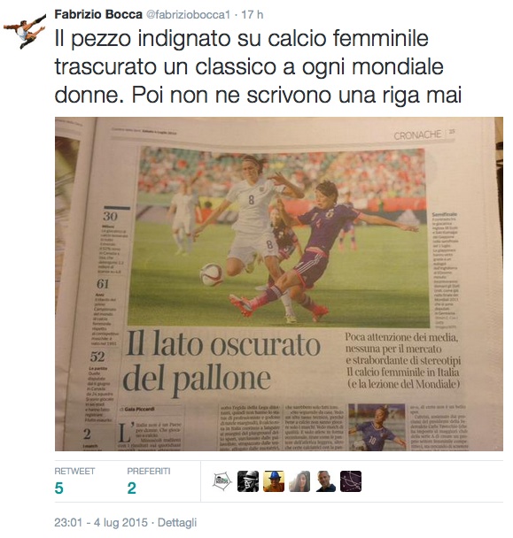
Task: Open Fabrizio Bocca's soccer-kick profile avatar
Action: tap(25, 31)
